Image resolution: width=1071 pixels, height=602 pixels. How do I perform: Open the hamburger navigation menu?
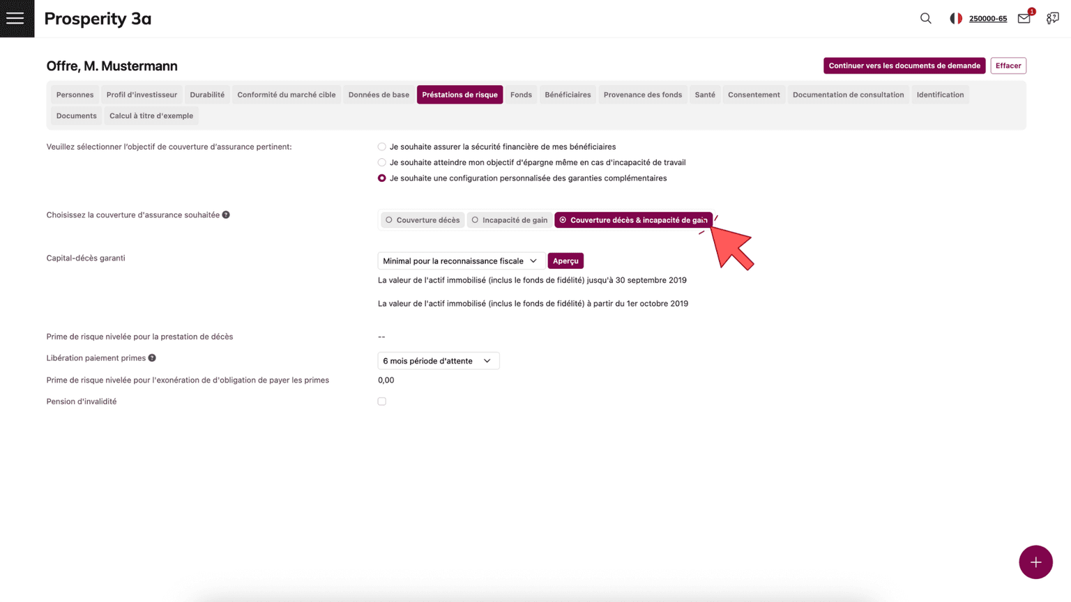(x=15, y=19)
